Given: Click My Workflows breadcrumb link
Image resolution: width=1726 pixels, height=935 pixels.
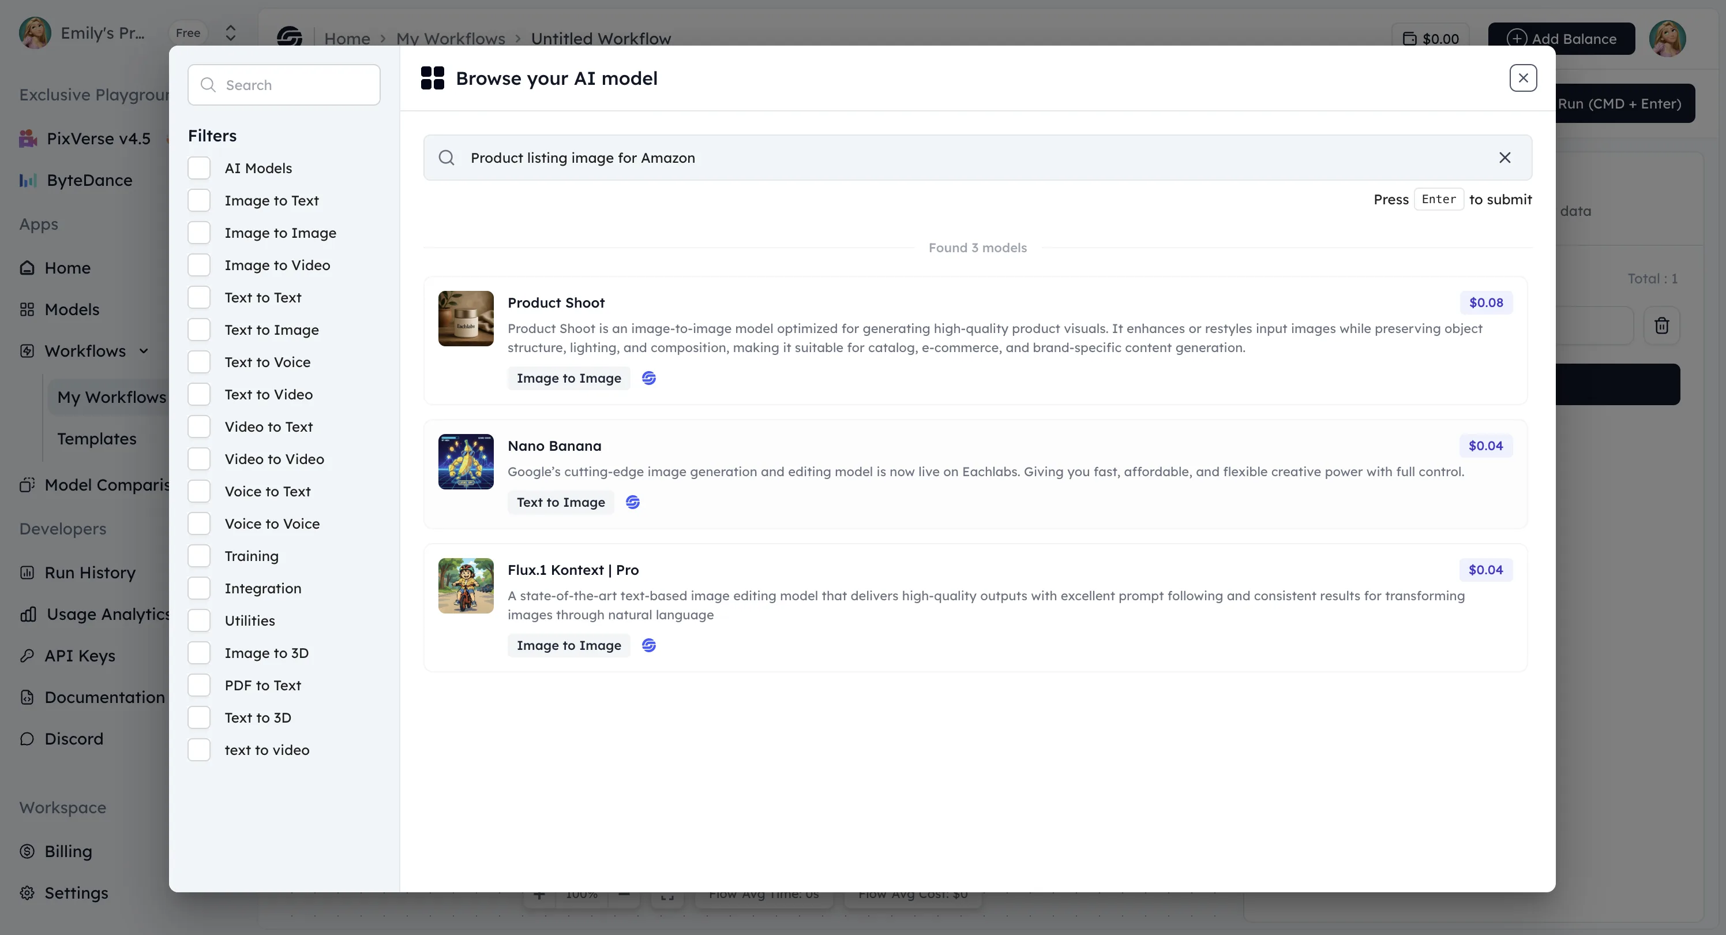Looking at the screenshot, I should [451, 38].
